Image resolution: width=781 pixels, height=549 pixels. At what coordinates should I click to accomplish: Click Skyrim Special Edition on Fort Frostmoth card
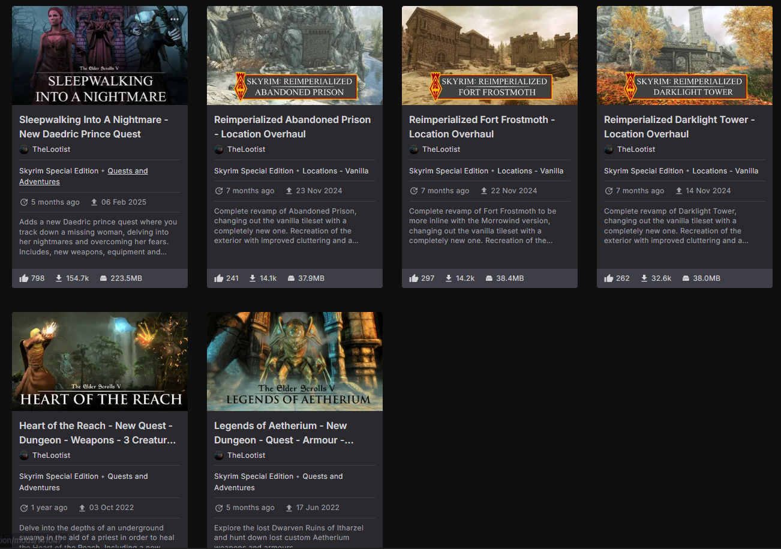[449, 171]
